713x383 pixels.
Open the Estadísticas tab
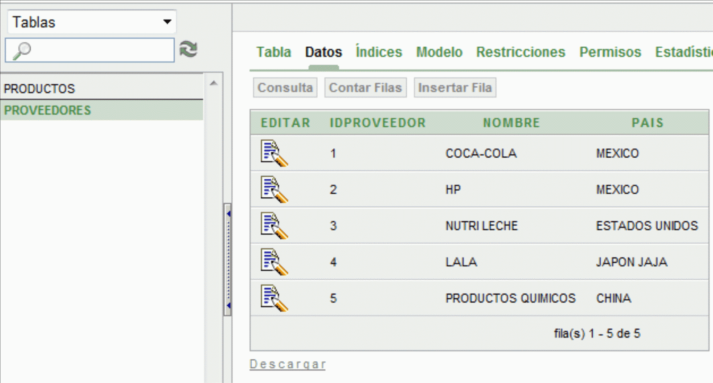(x=684, y=52)
